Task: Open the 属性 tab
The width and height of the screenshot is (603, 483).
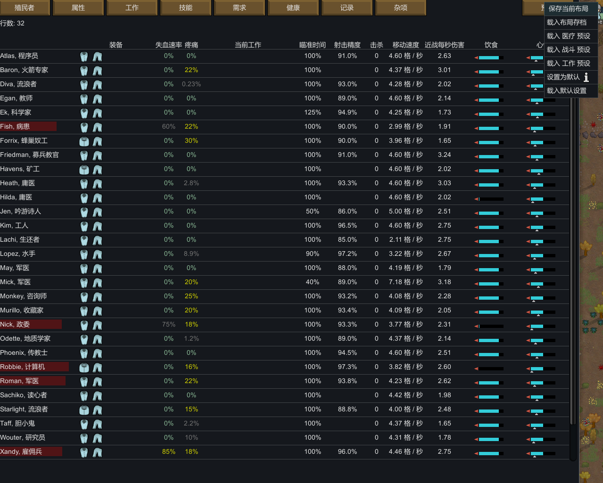Action: [78, 8]
